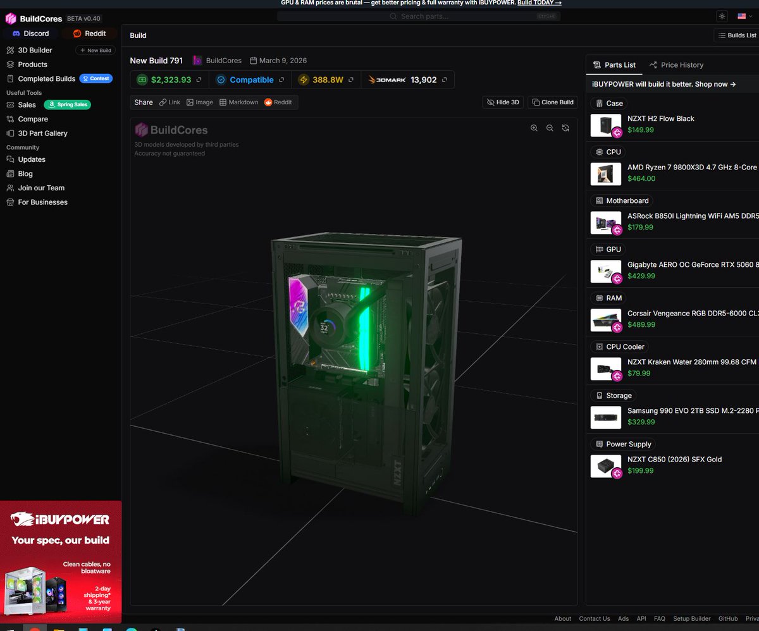This screenshot has width=759, height=631.
Task: Click the CPU category chip
Action: [608, 152]
